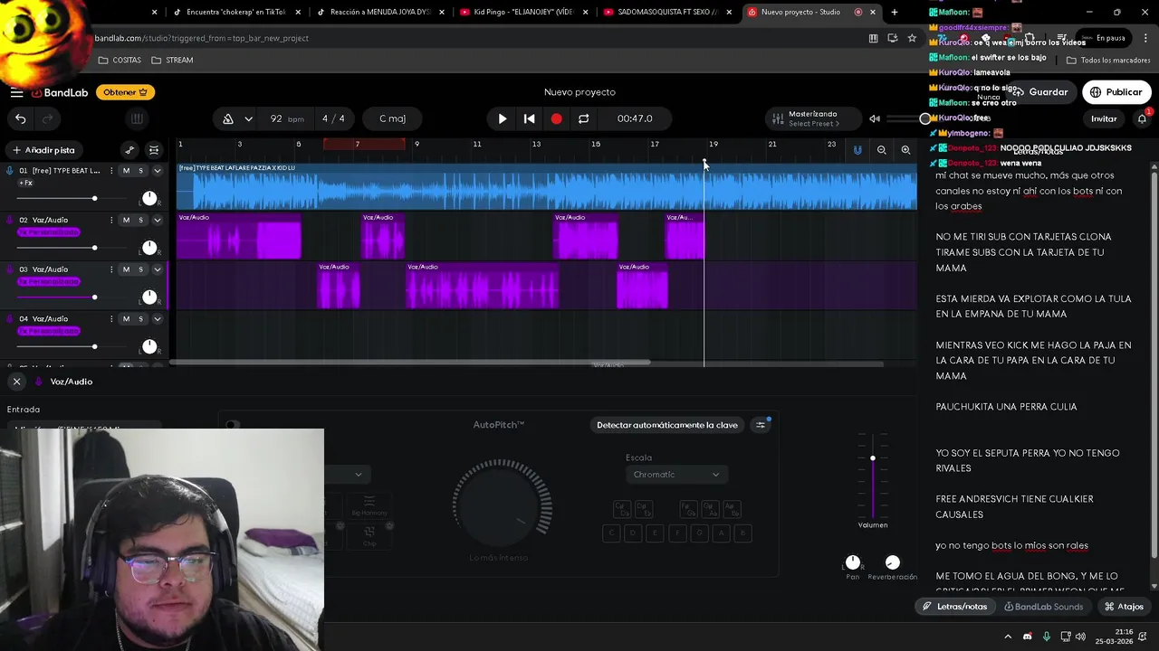Click the Obtener membership button

tap(125, 92)
